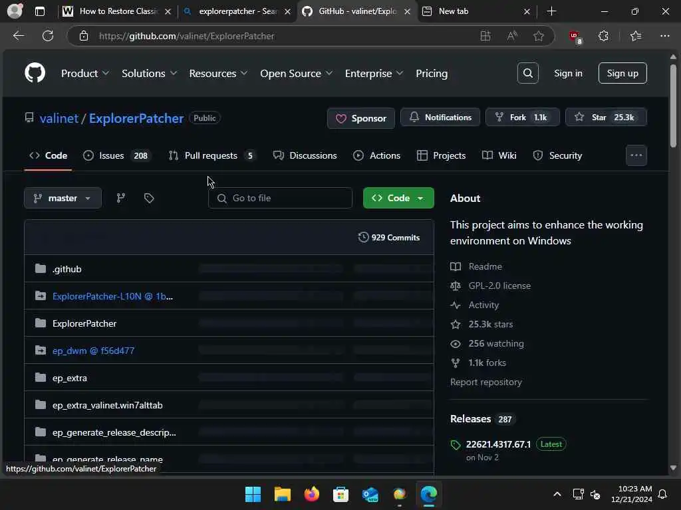This screenshot has width=681, height=510.
Task: Open the Extensions puzzle icon
Action: coord(603,36)
